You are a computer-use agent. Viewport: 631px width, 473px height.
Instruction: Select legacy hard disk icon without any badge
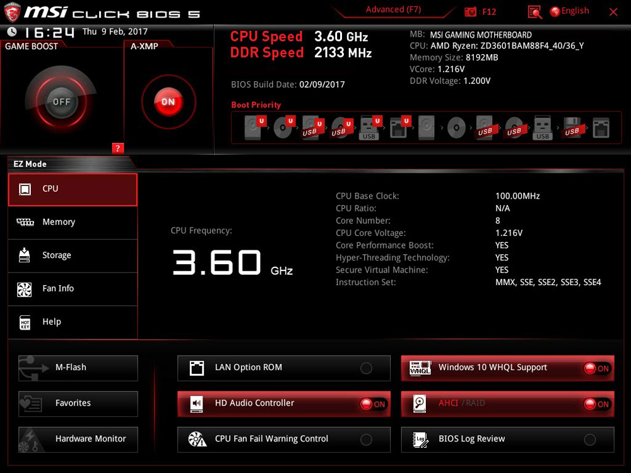point(427,127)
